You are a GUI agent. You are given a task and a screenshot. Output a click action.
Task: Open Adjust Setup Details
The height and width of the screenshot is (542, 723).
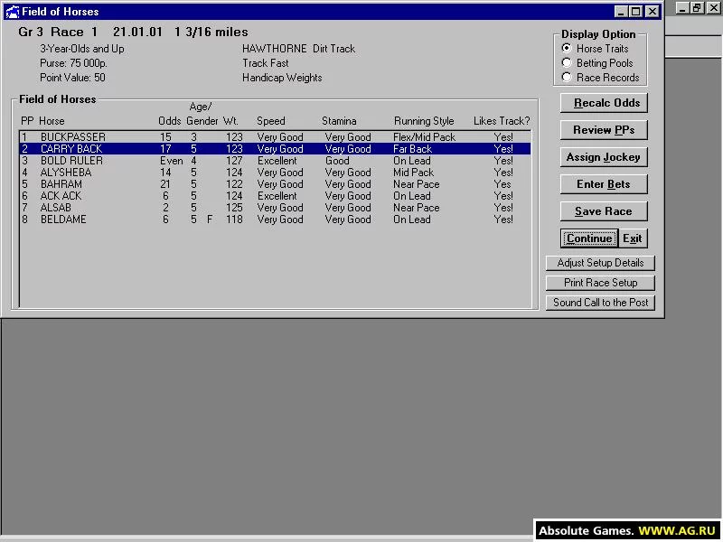pos(600,263)
